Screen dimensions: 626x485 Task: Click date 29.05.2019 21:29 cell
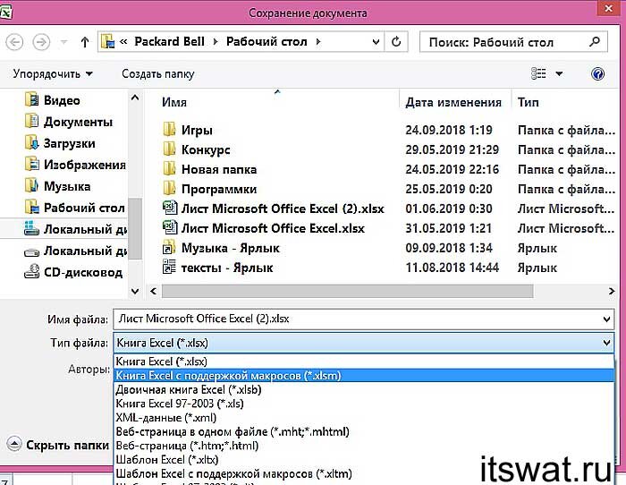click(x=453, y=149)
